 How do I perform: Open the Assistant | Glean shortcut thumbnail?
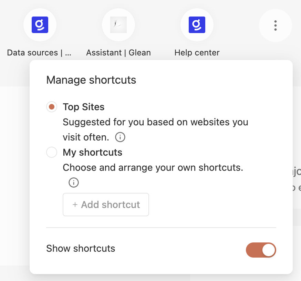(x=118, y=25)
